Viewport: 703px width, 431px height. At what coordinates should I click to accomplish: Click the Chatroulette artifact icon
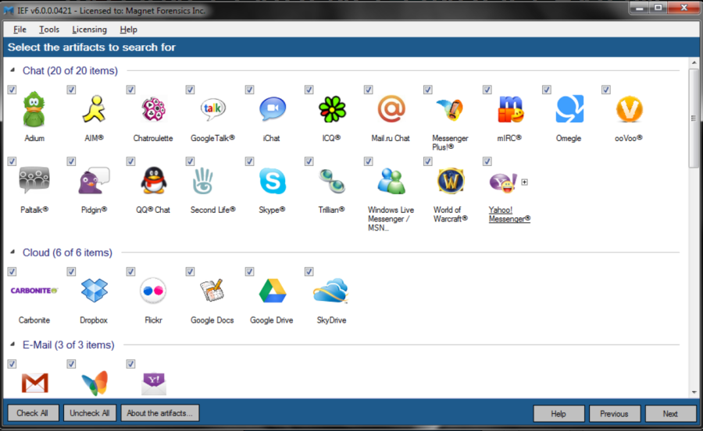[x=152, y=109]
